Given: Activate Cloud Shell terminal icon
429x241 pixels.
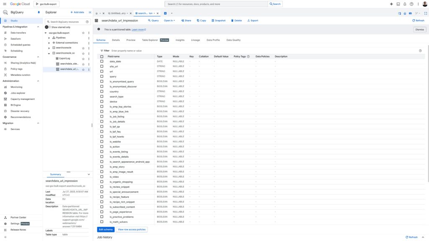Looking at the screenshot, I should 398,4.
